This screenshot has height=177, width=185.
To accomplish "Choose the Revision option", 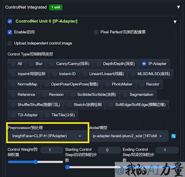I will click(53, 94).
